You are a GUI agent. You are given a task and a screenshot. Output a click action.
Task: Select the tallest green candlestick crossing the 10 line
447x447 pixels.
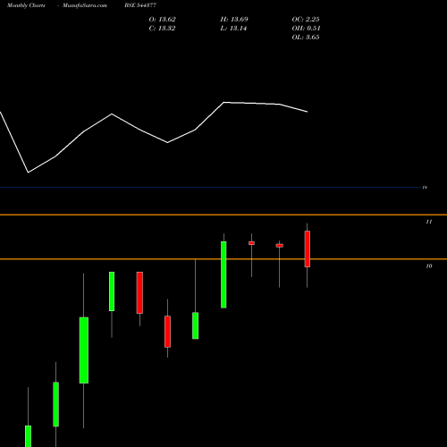[x=223, y=274]
